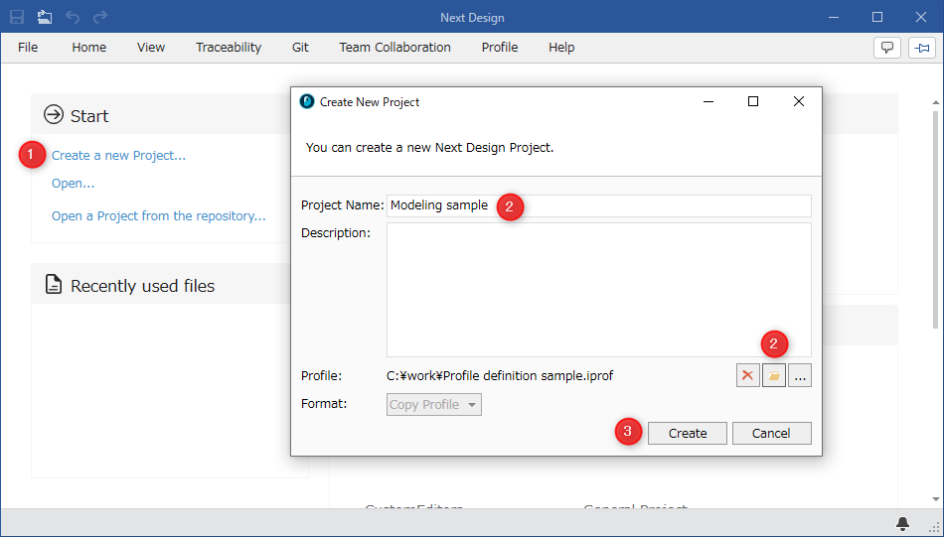Minimize the Create New Project dialog
The image size is (944, 537).
708,101
